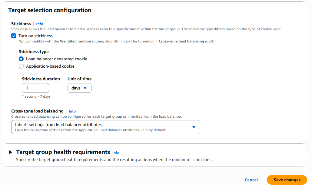Open Info link beside Target group health requirements
312x185 pixels.
pos(116,153)
